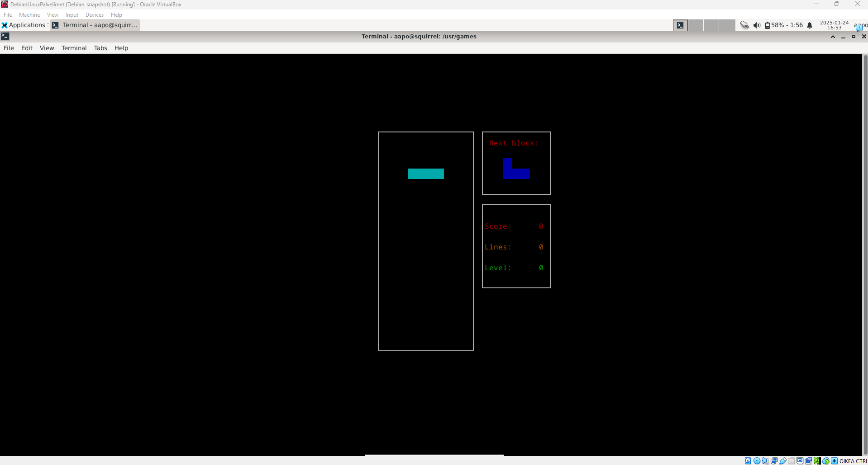Click the VirtualBox network adapter icon

point(774,461)
